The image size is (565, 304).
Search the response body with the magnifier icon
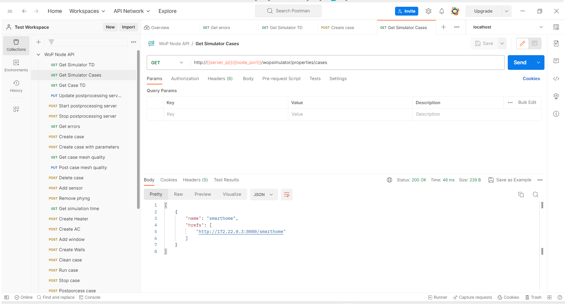[536, 195]
